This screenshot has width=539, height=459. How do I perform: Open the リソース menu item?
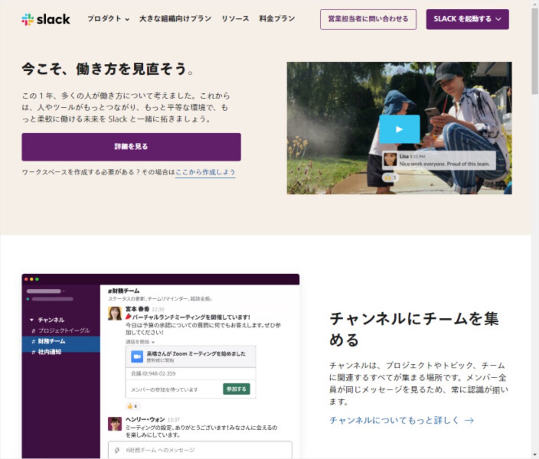click(x=235, y=19)
